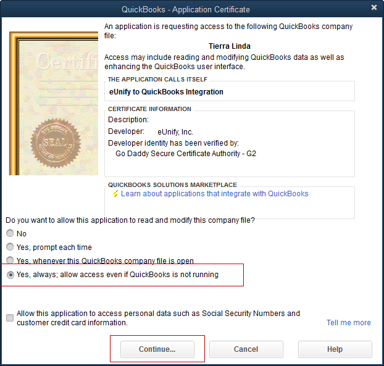Click the "Tierra Linda" company file name
The width and height of the screenshot is (384, 366).
[x=230, y=46]
